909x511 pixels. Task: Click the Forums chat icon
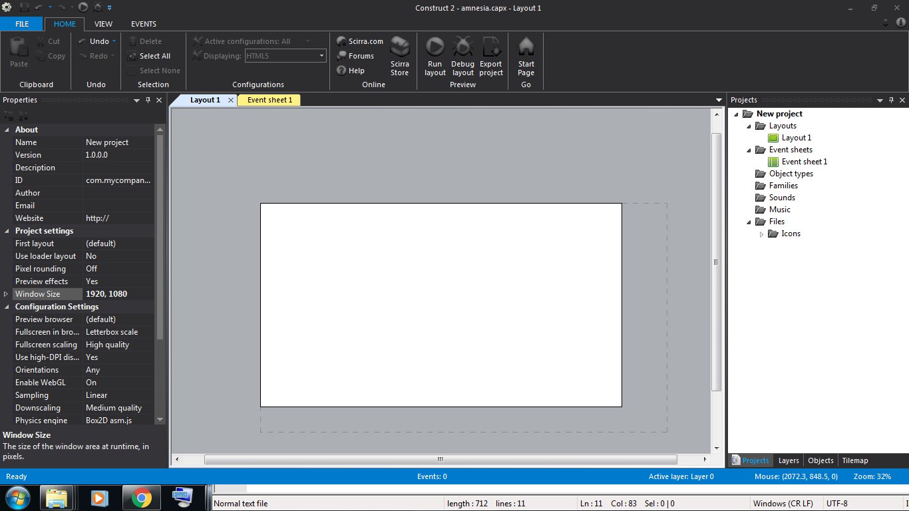(341, 56)
